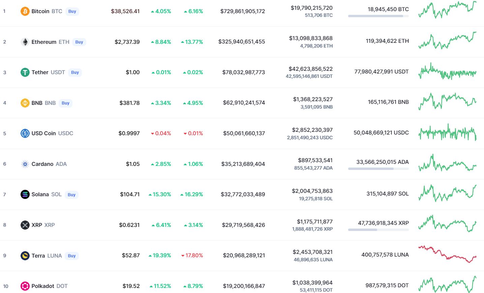Click the Tether green logo icon
This screenshot has height=293, width=484.
click(25, 72)
